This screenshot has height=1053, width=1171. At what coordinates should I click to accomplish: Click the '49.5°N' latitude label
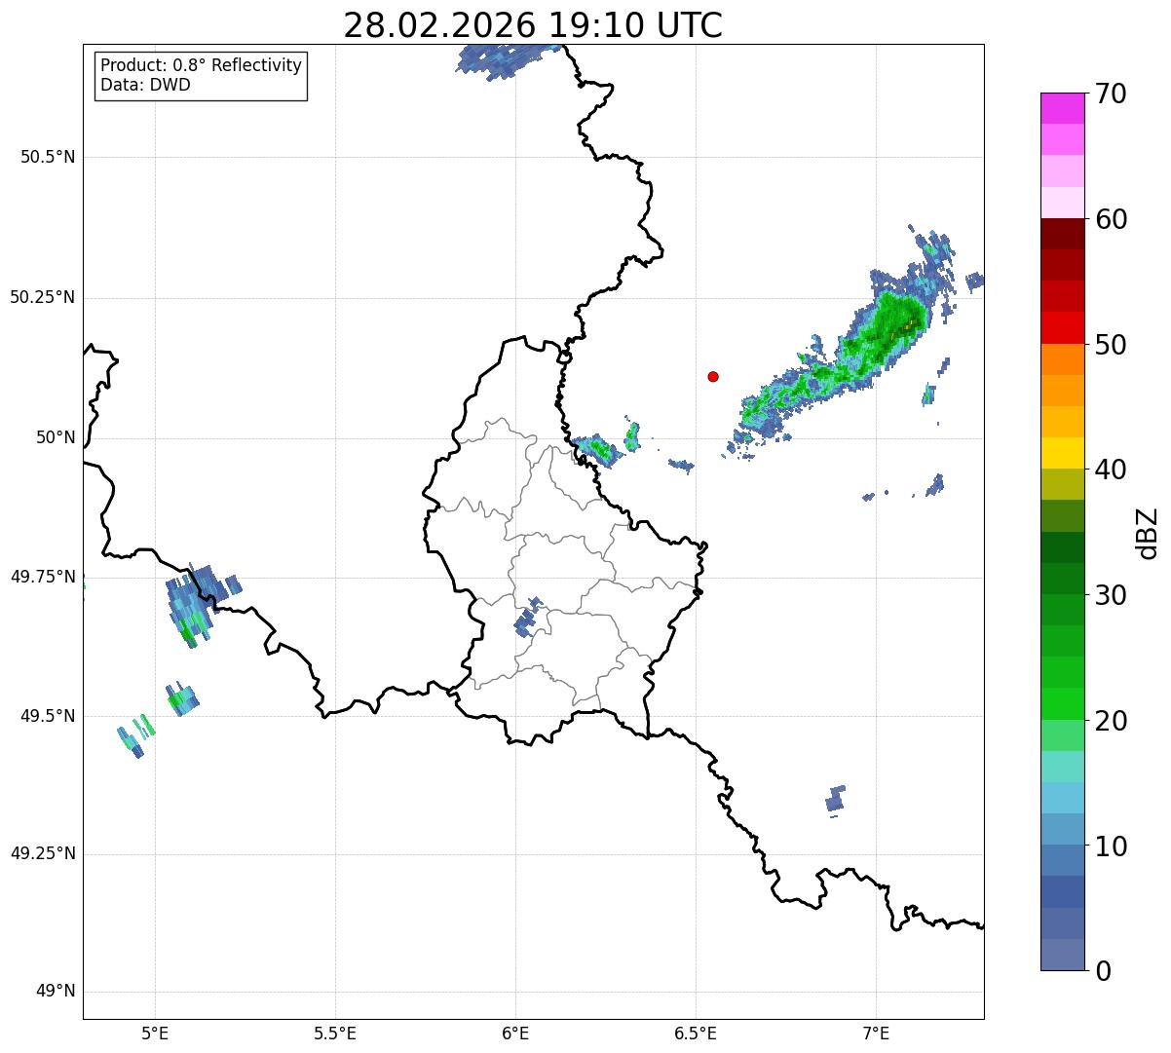48,716
